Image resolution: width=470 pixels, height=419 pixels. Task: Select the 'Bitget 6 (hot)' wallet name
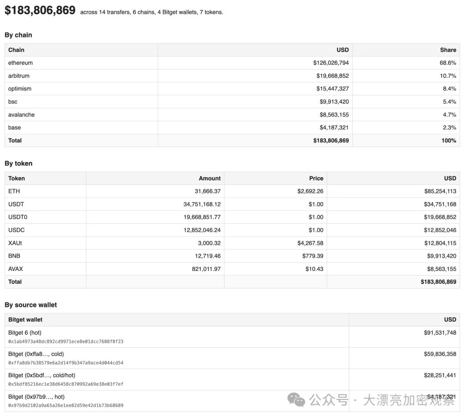coord(25,333)
